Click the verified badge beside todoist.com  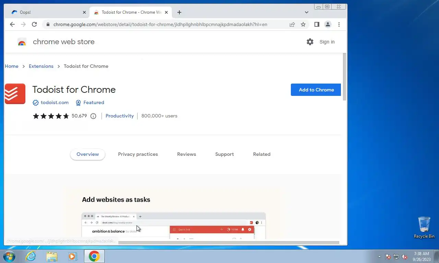(36, 103)
